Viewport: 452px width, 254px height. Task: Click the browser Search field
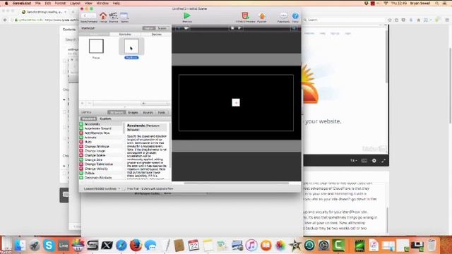tap(345, 20)
